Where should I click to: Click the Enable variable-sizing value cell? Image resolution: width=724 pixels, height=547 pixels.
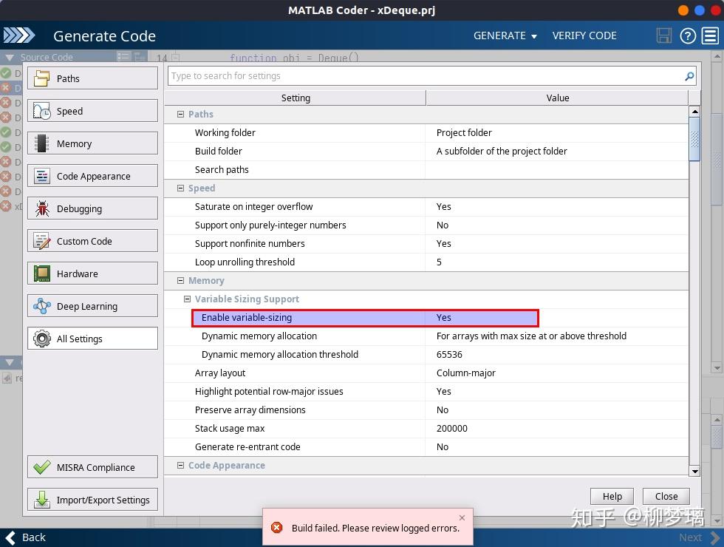point(482,318)
